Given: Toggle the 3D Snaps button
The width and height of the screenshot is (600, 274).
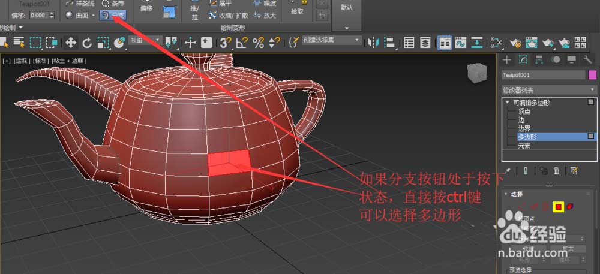Looking at the screenshot, I should tap(226, 43).
